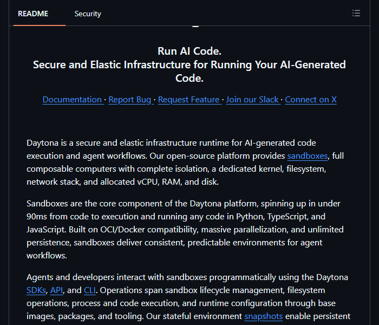Click the Join our Slack link

tap(252, 99)
